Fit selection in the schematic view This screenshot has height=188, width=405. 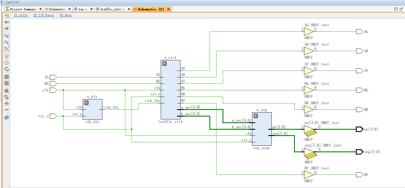pyautogui.click(x=7, y=63)
